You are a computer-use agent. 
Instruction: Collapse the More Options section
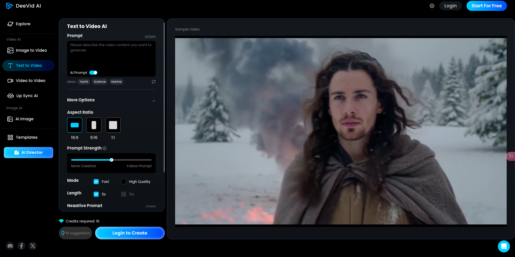pyautogui.click(x=154, y=101)
